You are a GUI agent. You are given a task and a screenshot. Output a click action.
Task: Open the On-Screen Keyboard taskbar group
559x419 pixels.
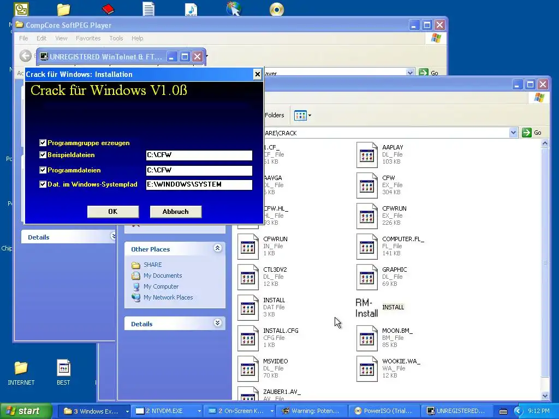pos(240,411)
